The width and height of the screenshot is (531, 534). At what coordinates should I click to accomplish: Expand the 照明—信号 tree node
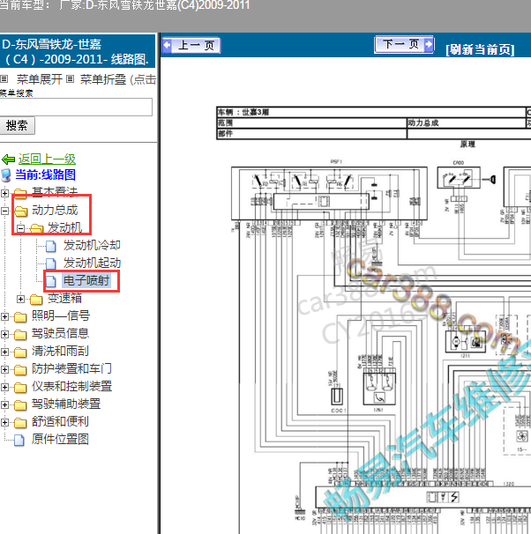coord(4,316)
